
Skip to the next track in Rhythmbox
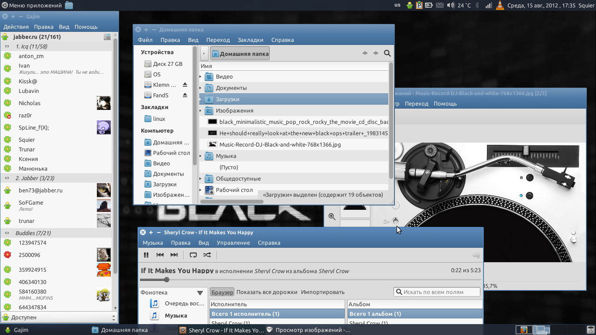tap(174, 255)
